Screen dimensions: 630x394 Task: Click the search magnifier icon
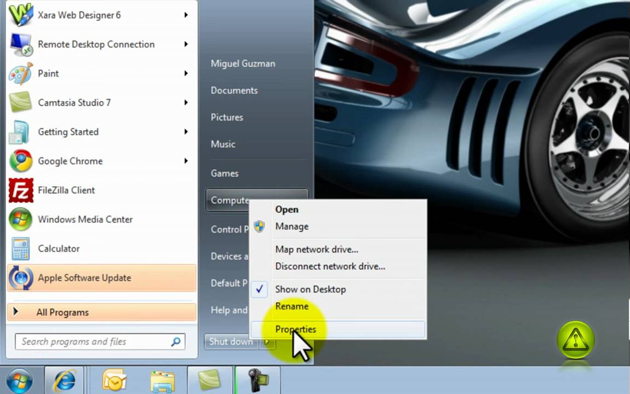coord(176,342)
